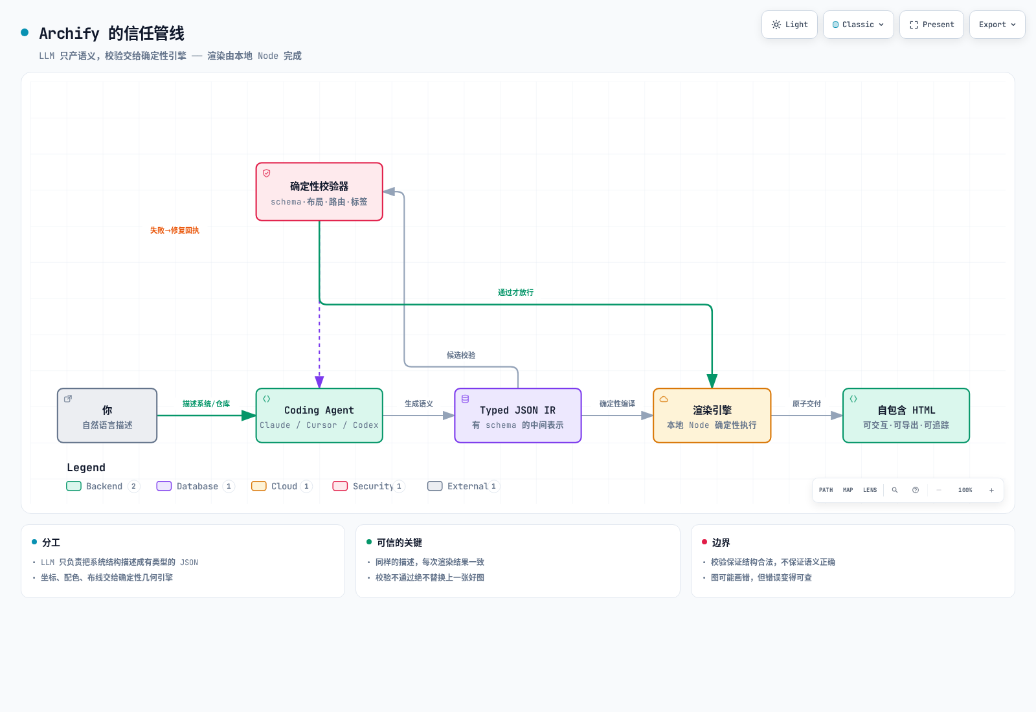The height and width of the screenshot is (712, 1036).
Task: Switch to MAP view mode
Action: (848, 490)
